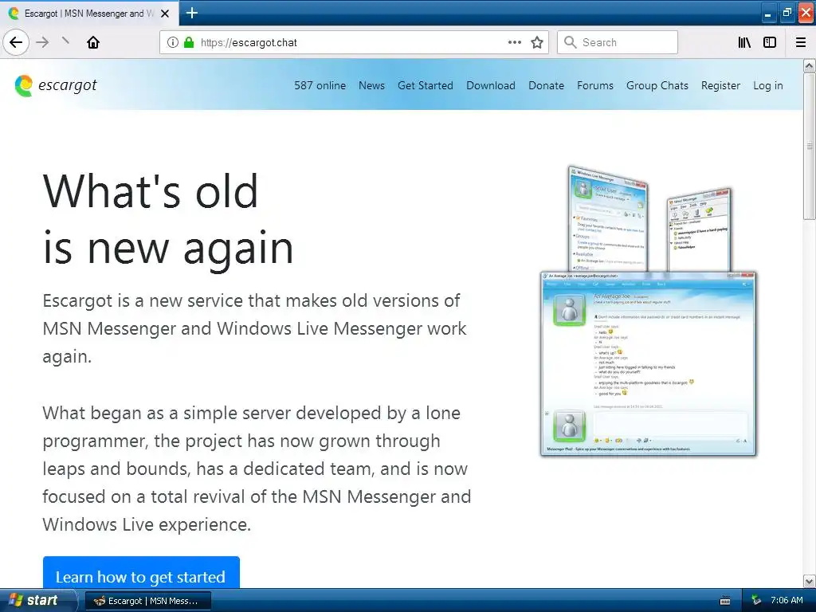Viewport: 816px width, 612px height.
Task: Click the escargot logo in header
Action: pos(56,85)
